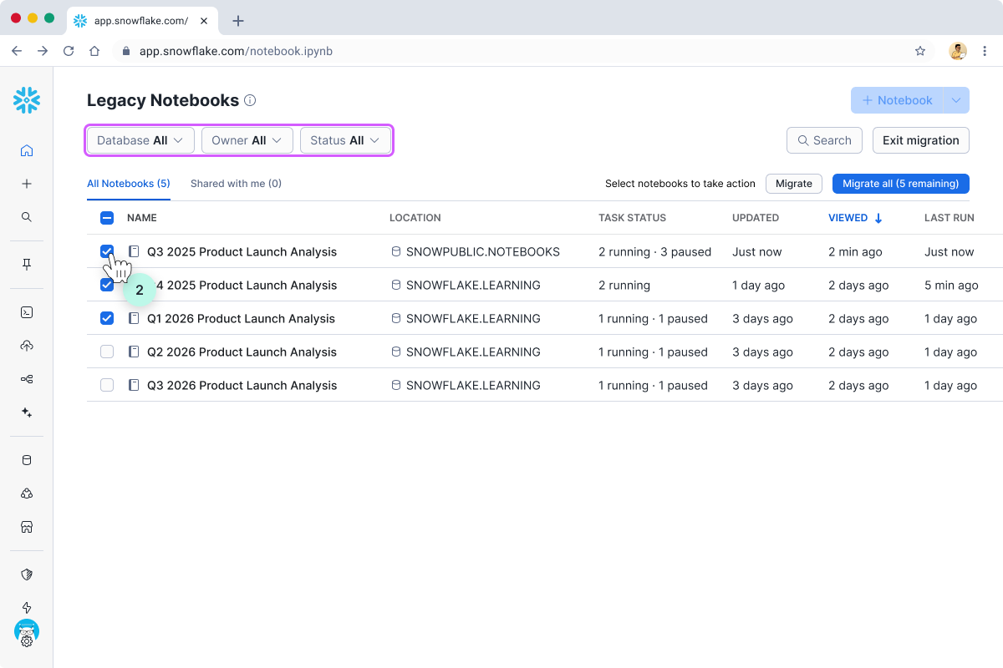Screen dimensions: 1003x668
Task: Click the '5 min ago' last run cell
Action: (x=951, y=285)
